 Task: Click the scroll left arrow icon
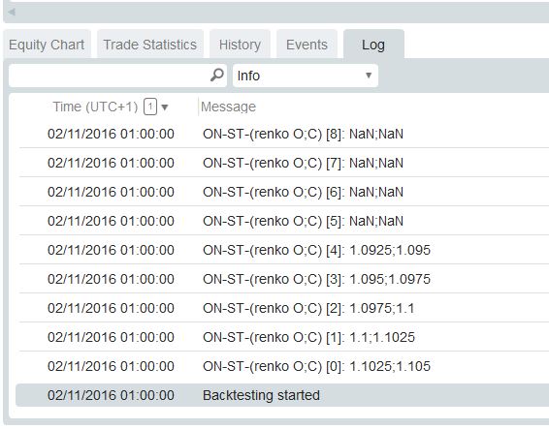pyautogui.click(x=12, y=13)
